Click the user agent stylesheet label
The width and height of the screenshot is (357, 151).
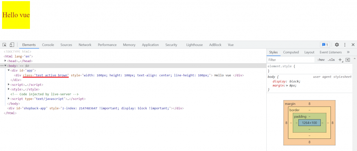point(332,77)
